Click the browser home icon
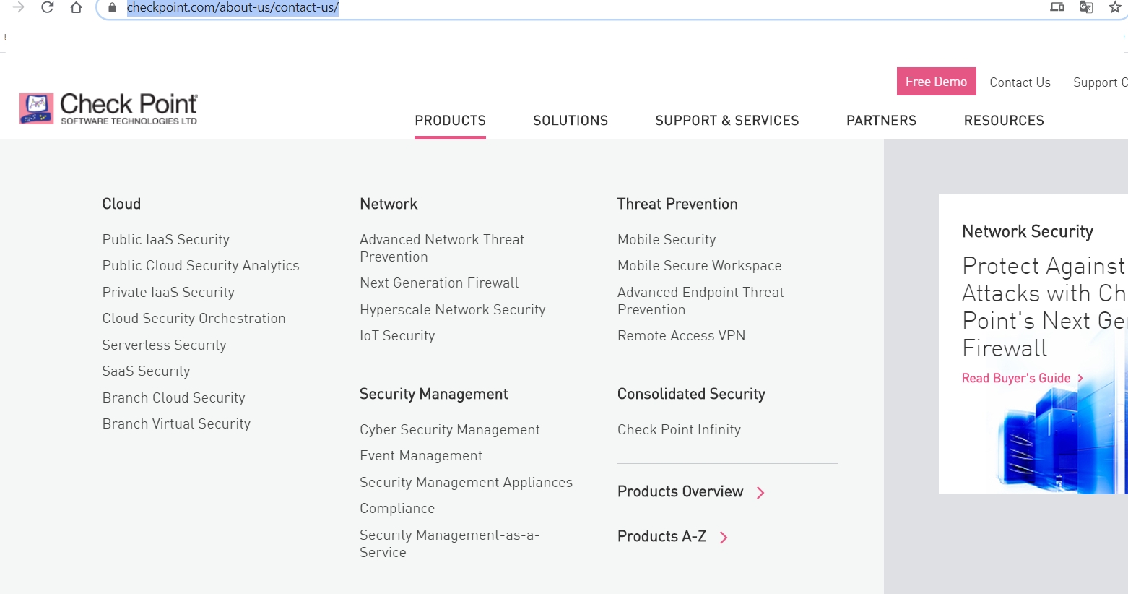 click(x=76, y=8)
